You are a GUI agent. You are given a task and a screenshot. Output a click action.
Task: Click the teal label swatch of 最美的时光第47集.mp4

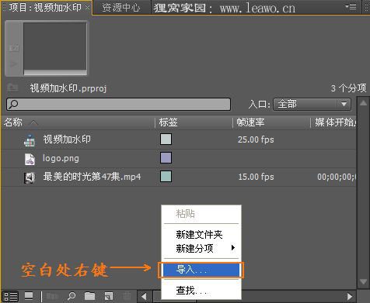166,177
